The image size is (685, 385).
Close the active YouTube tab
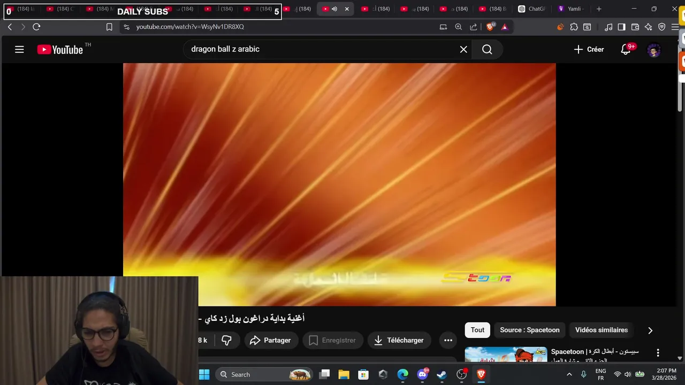click(x=347, y=9)
